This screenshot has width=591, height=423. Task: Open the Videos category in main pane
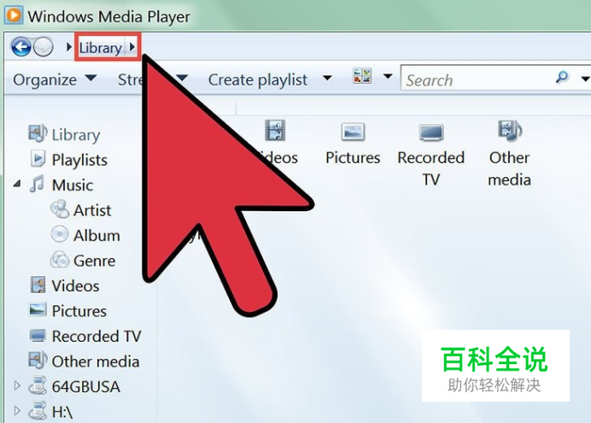(x=277, y=144)
